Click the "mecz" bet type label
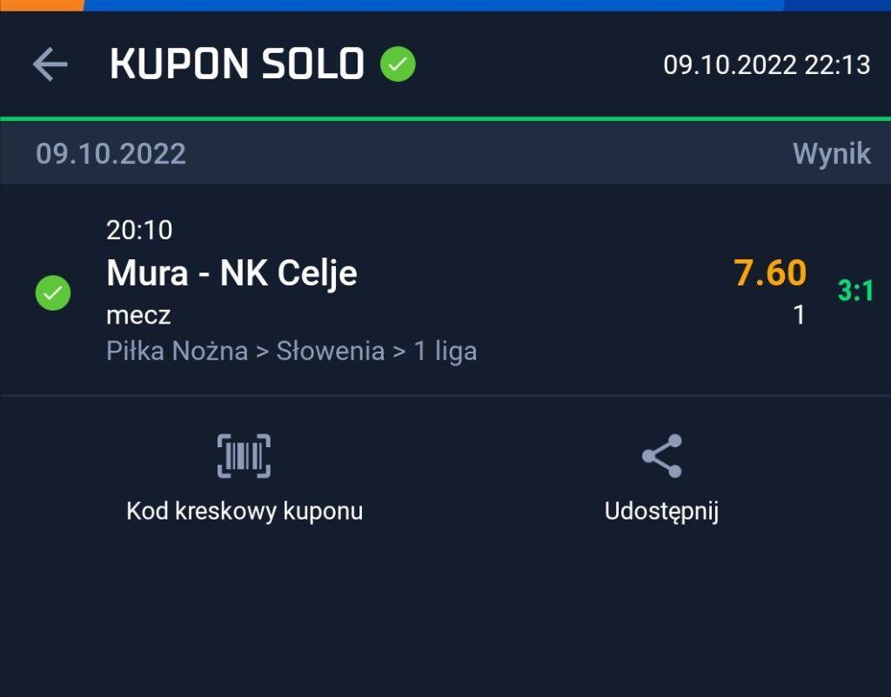 pos(138,315)
